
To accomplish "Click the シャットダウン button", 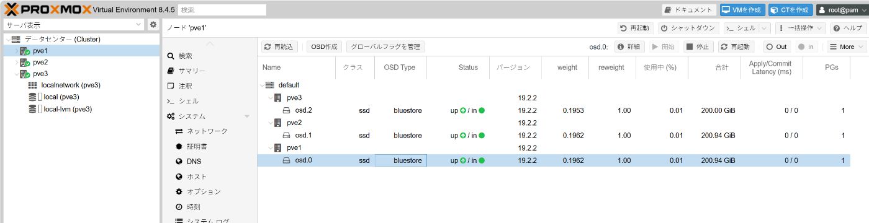I will point(688,28).
